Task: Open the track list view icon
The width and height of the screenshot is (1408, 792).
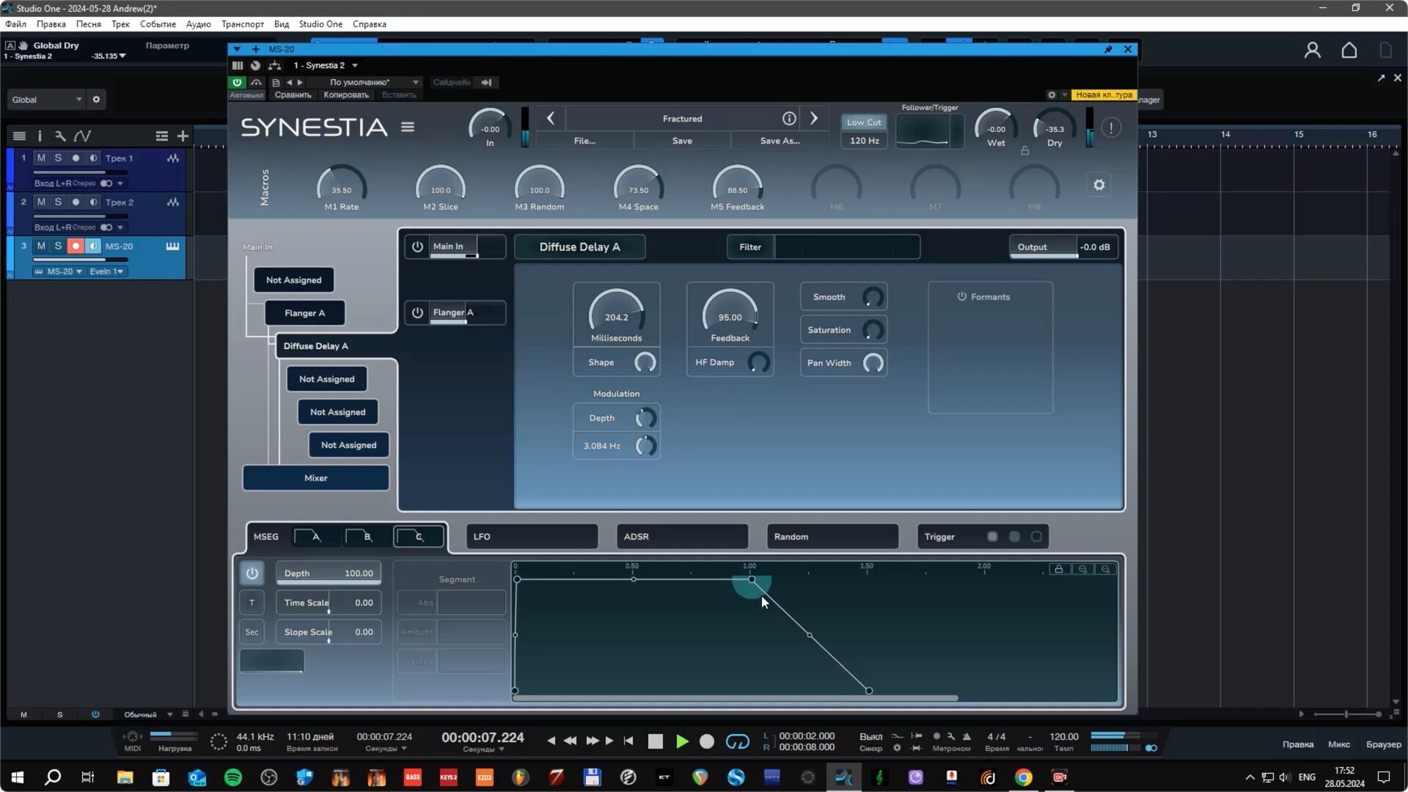Action: (19, 136)
